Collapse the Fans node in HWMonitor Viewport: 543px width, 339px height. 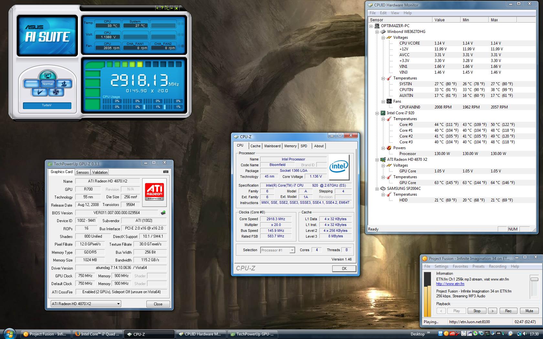tap(383, 101)
